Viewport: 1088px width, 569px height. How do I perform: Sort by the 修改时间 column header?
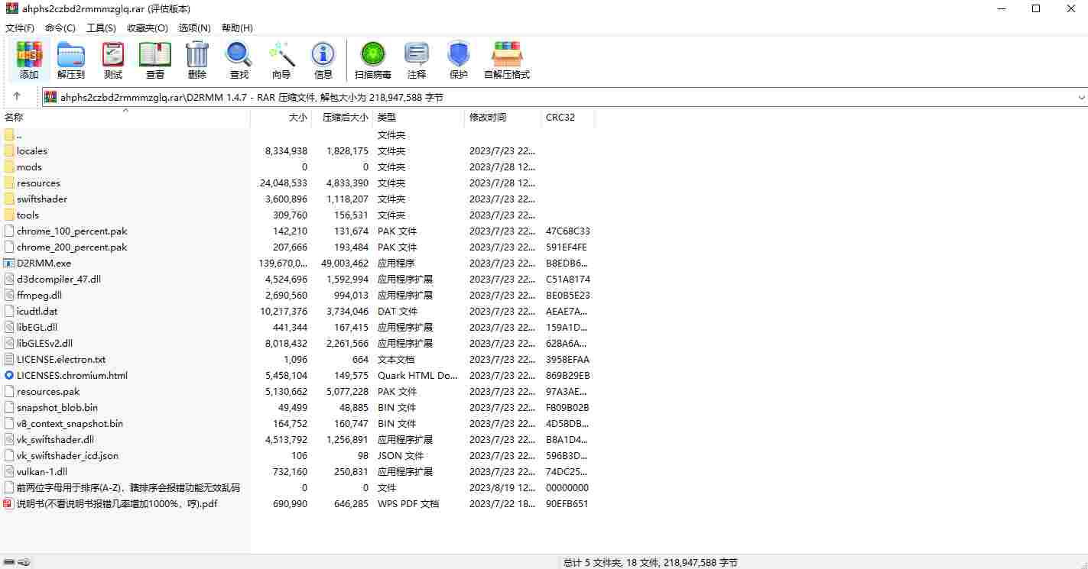point(503,117)
